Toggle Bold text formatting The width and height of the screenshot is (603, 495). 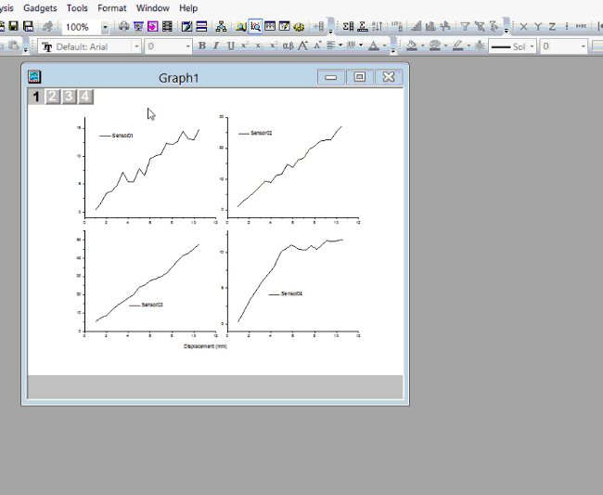tap(202, 46)
